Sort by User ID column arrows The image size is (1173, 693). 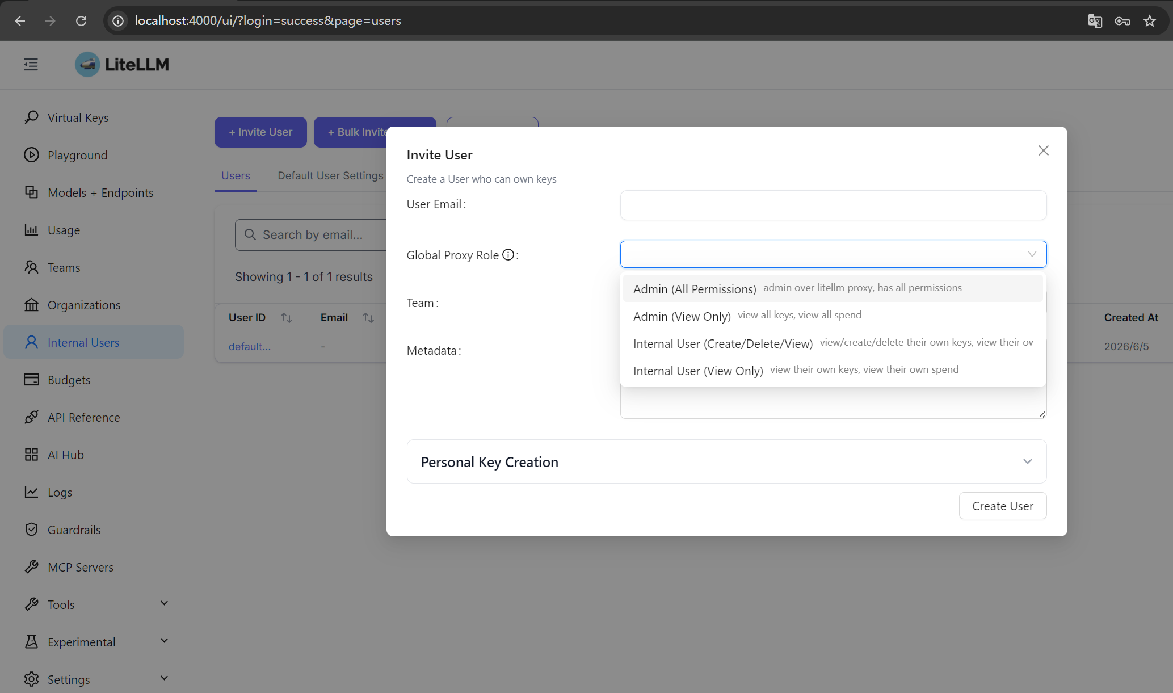(x=287, y=318)
